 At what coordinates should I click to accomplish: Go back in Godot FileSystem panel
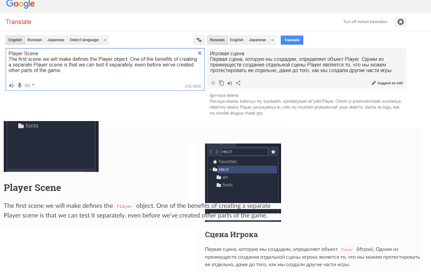[211, 152]
